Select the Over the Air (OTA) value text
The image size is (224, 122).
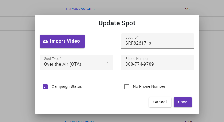[x=62, y=64]
